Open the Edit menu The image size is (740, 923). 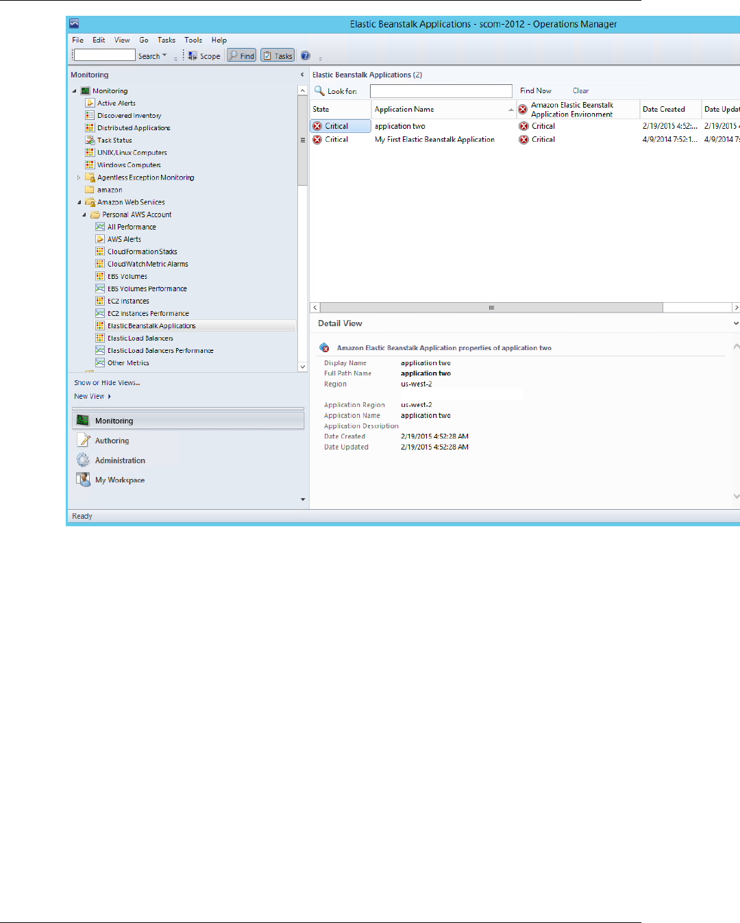pyautogui.click(x=99, y=40)
